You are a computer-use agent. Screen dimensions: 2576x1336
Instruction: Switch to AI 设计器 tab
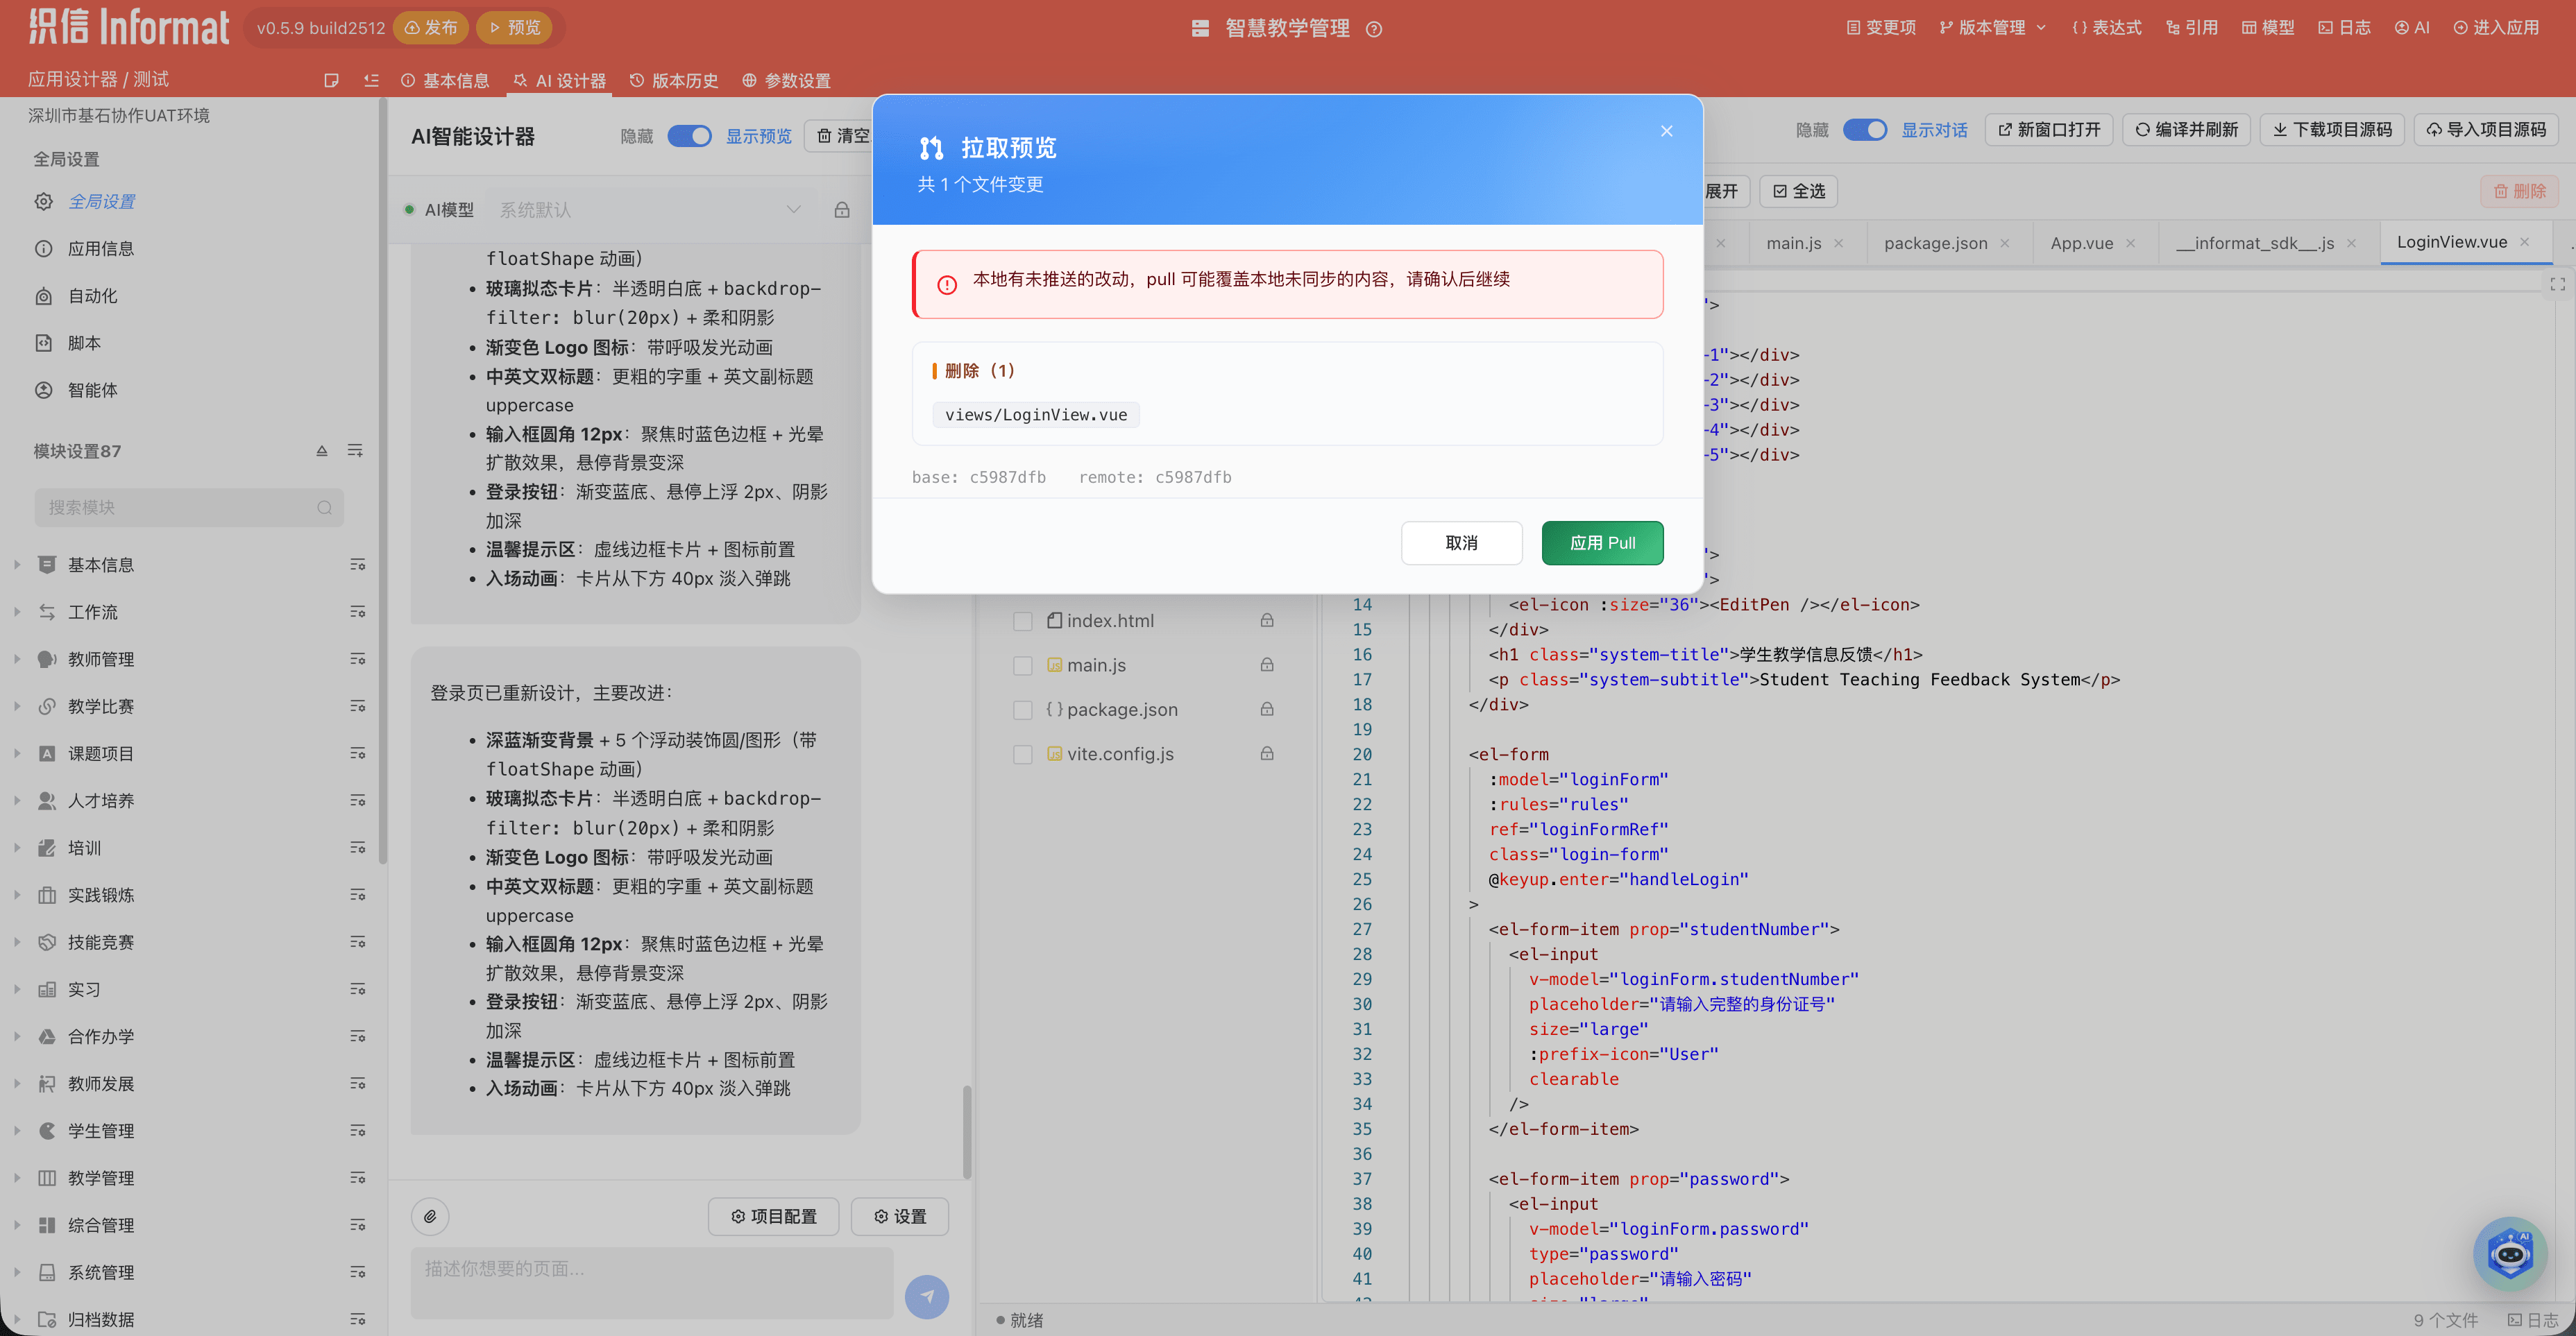tap(559, 80)
